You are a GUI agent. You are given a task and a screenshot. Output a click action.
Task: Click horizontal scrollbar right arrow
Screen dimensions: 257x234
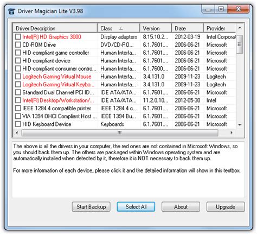tap(232, 133)
